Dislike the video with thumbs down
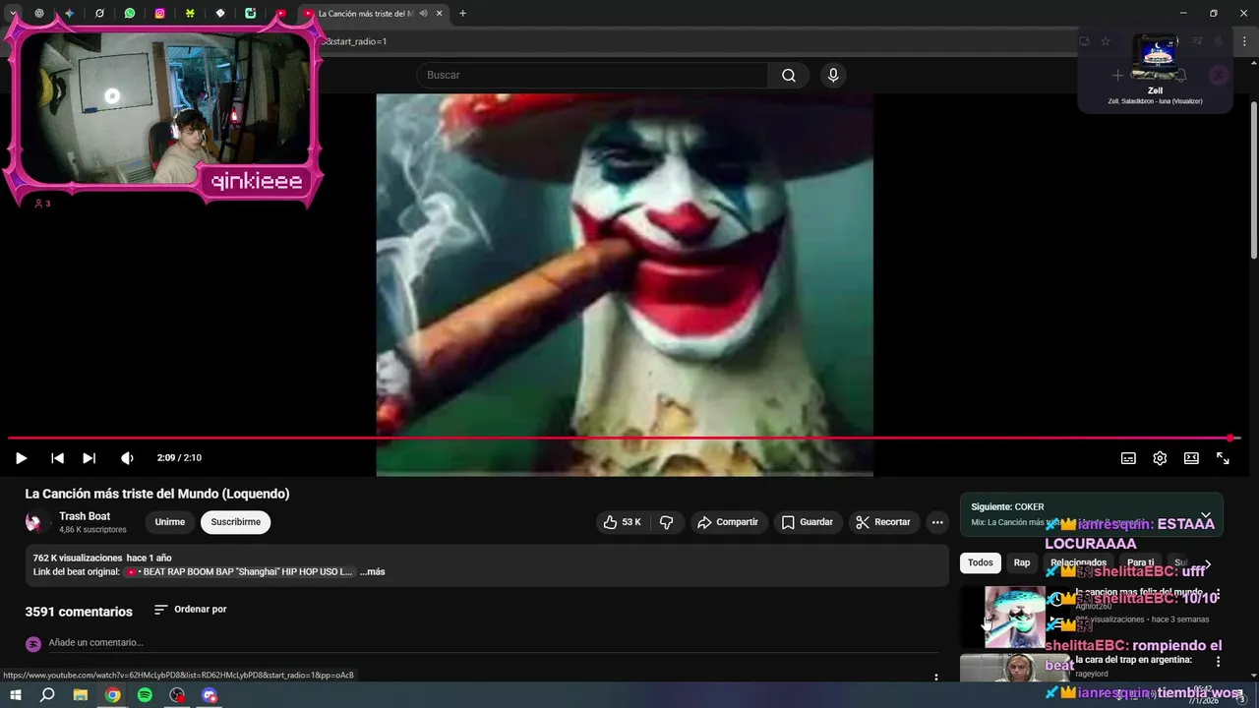 (x=666, y=522)
